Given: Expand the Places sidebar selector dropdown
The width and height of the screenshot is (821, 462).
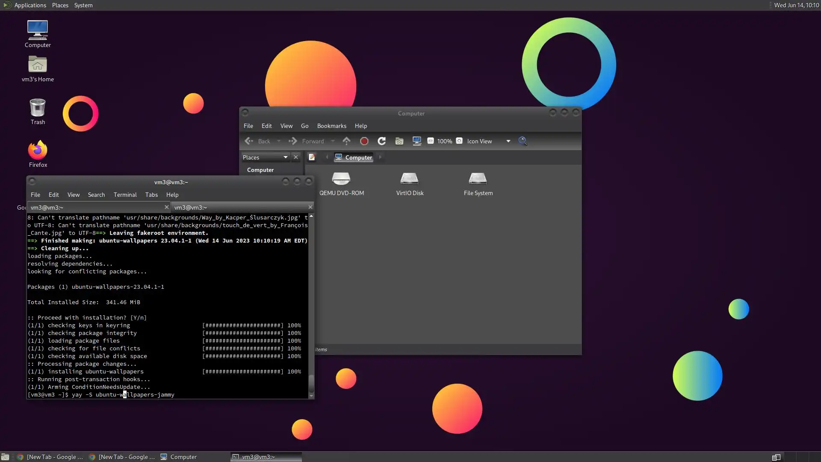Looking at the screenshot, I should pyautogui.click(x=285, y=157).
